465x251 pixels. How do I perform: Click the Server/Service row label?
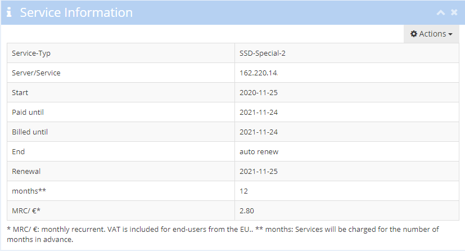tap(36, 73)
